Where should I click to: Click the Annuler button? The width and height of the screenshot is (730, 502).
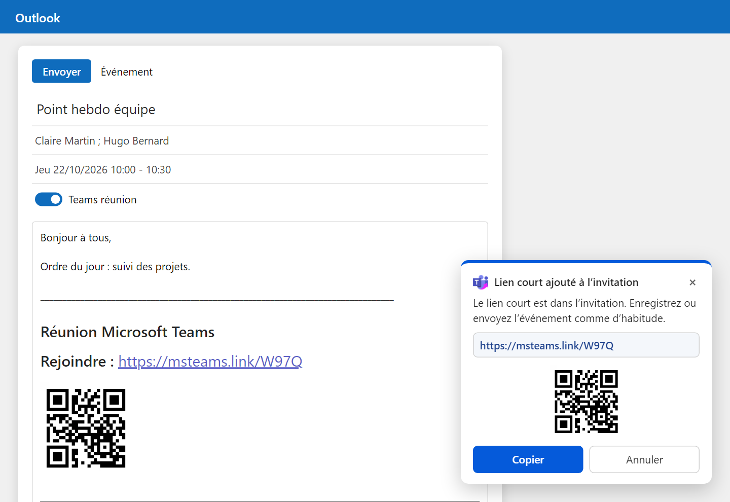tap(644, 459)
